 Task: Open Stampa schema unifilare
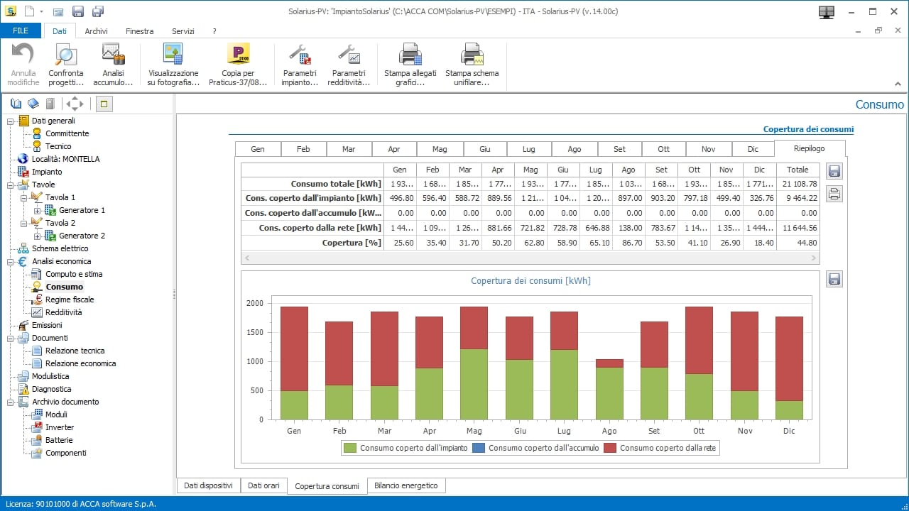[472, 62]
